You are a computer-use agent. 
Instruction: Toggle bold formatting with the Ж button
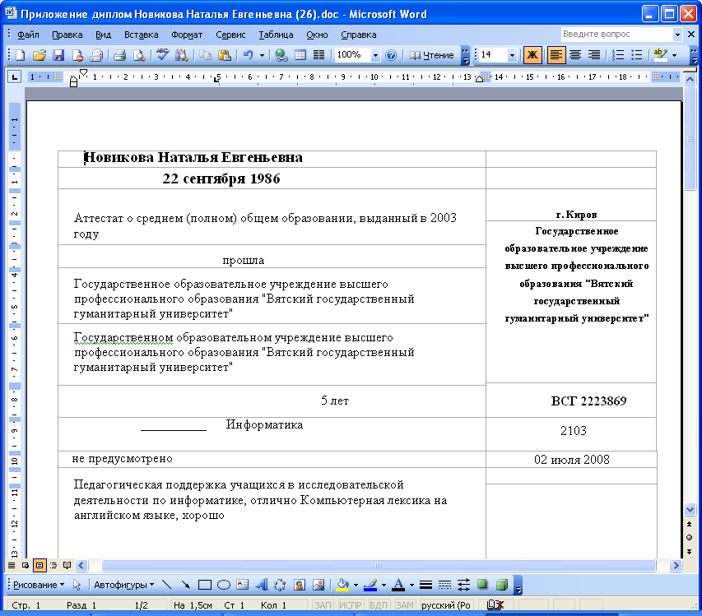(x=532, y=55)
